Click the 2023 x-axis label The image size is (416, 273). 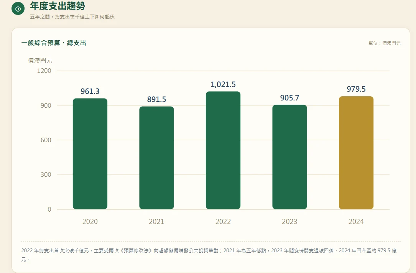290,222
